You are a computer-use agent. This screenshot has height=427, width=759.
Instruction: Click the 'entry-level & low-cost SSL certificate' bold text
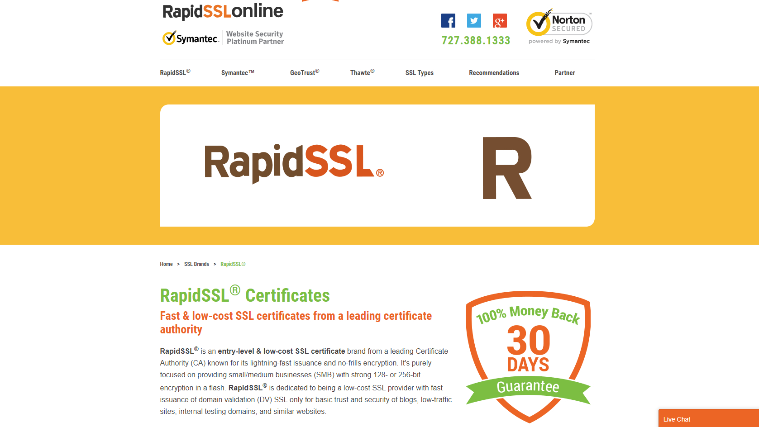click(x=282, y=351)
